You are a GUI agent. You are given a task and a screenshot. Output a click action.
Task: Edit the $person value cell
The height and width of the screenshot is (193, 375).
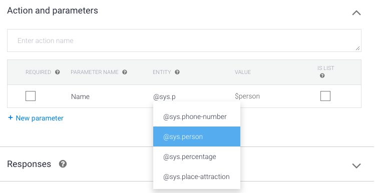coord(247,96)
